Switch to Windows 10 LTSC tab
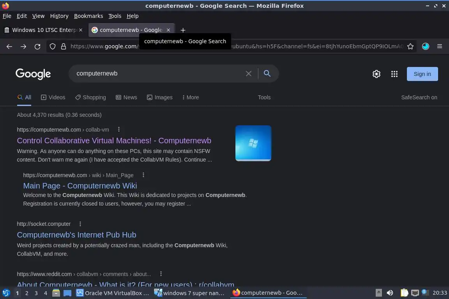Viewport: 449px width, 299px height. pos(44,30)
